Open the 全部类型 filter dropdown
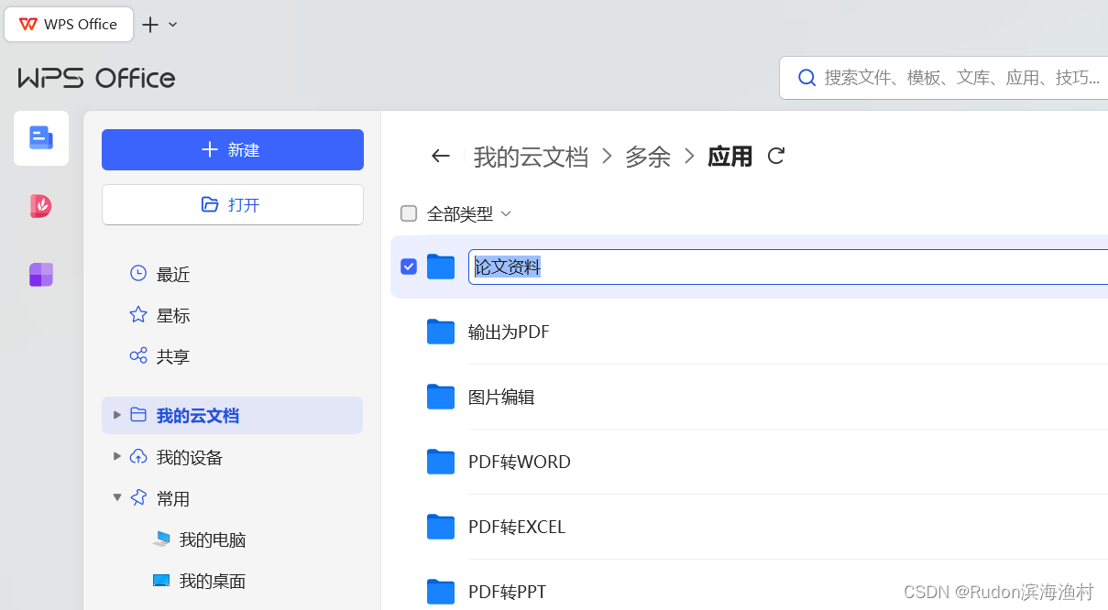1108x610 pixels. 469,213
